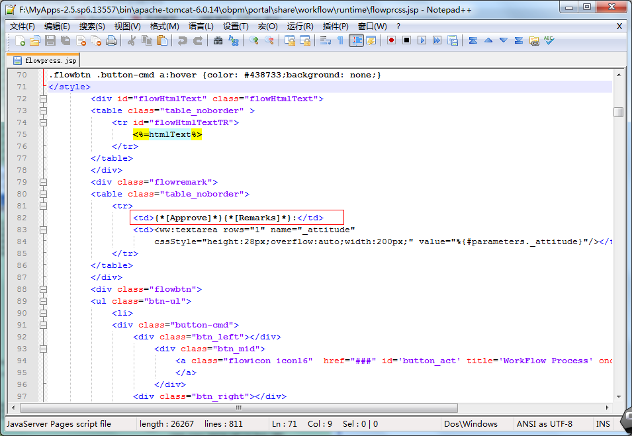Play back the recorded macro
Screen dimensions: 632x436
point(422,40)
